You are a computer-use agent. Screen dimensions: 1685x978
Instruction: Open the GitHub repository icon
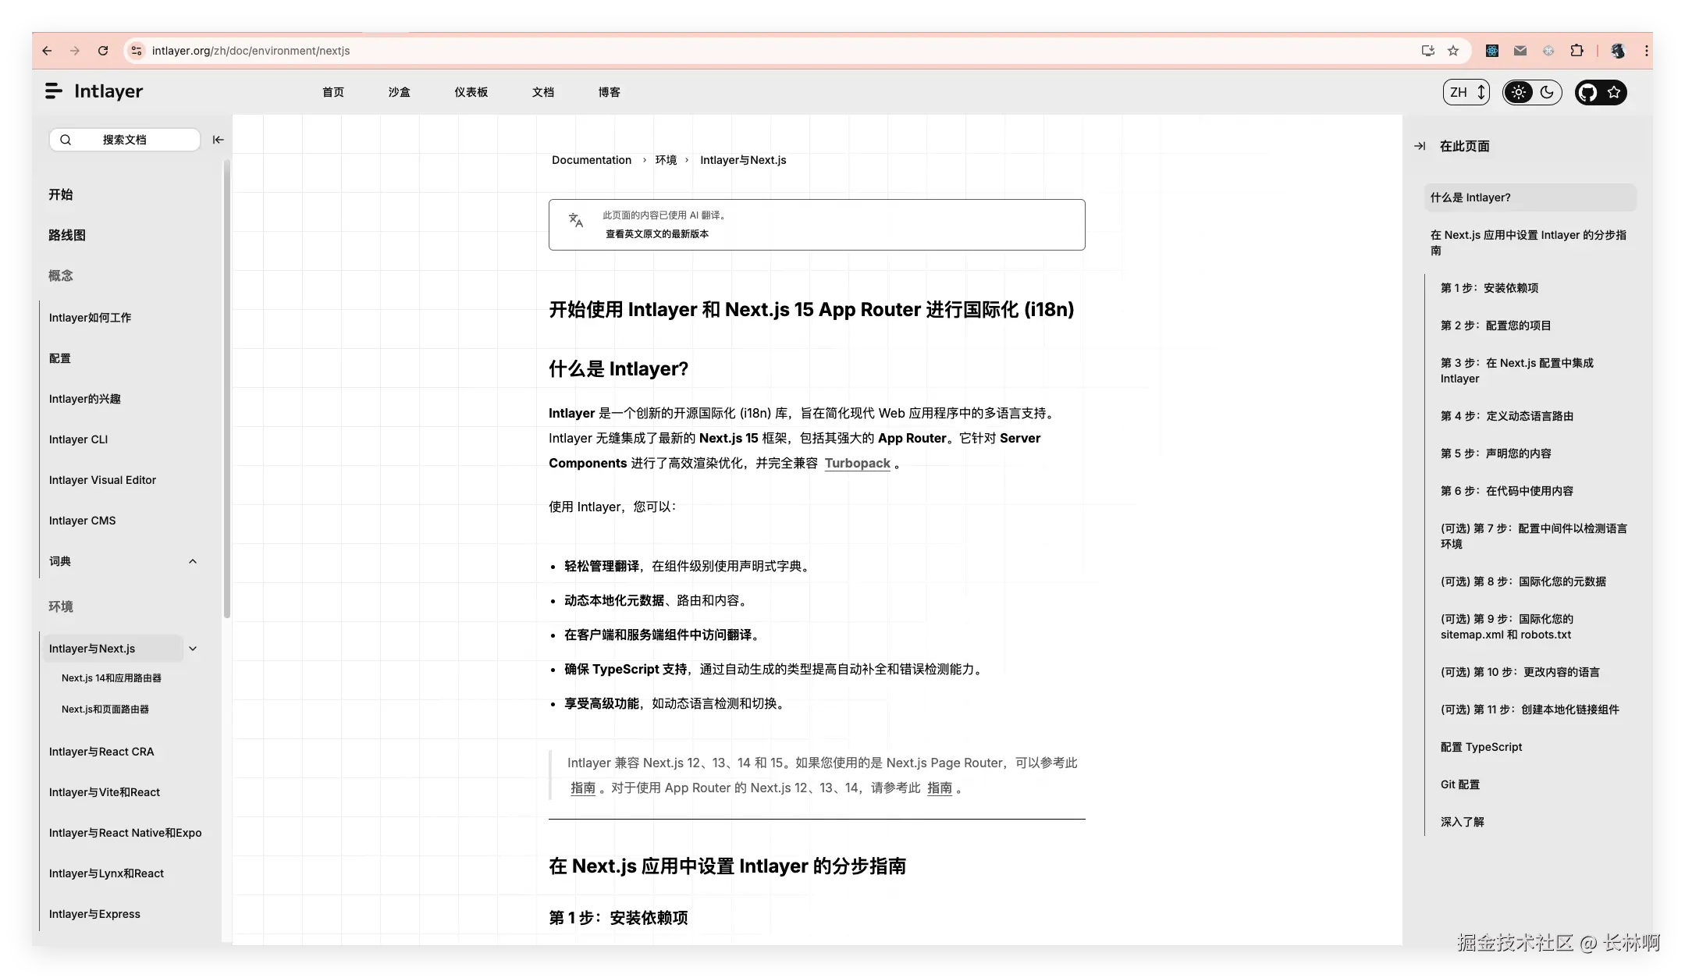1587,92
